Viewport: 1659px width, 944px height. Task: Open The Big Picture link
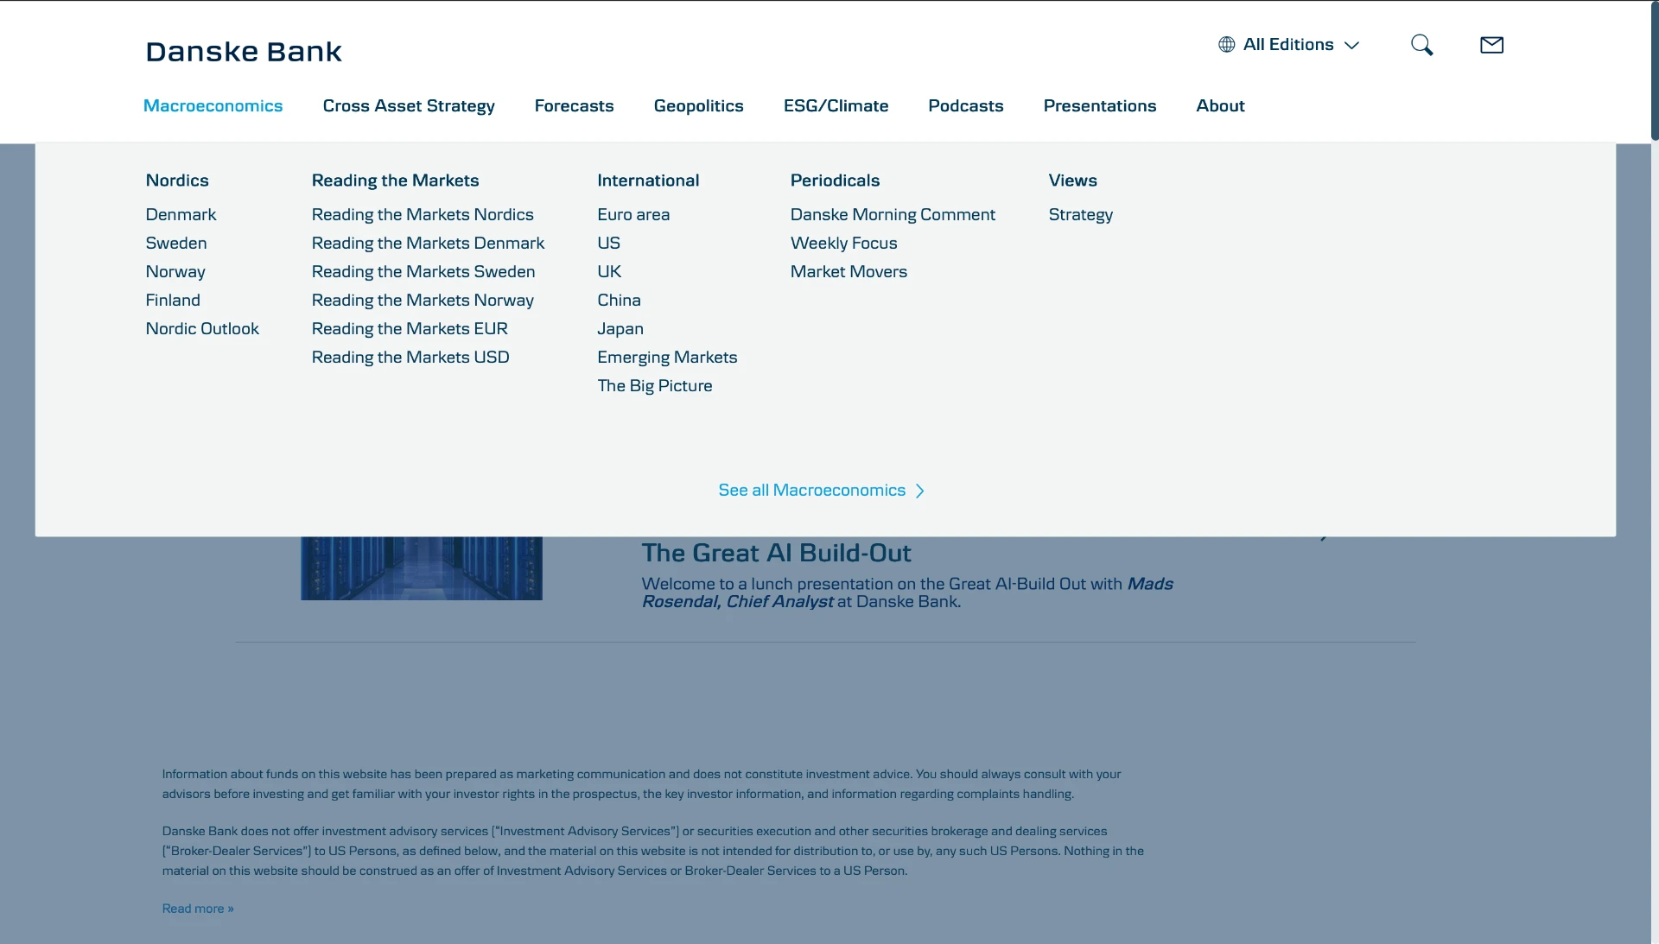pos(655,385)
